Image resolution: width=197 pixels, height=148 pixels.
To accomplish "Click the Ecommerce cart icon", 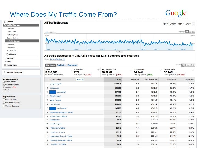I will click(5, 65).
